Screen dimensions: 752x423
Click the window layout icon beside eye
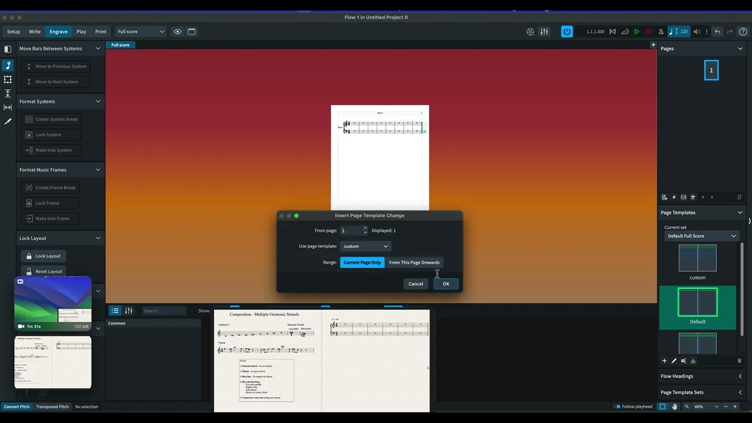pos(192,32)
